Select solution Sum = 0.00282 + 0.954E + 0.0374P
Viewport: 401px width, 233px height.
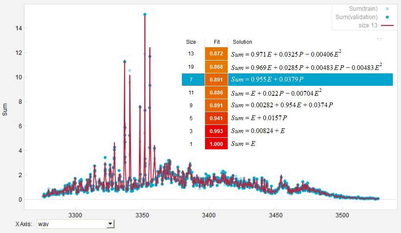click(x=282, y=105)
